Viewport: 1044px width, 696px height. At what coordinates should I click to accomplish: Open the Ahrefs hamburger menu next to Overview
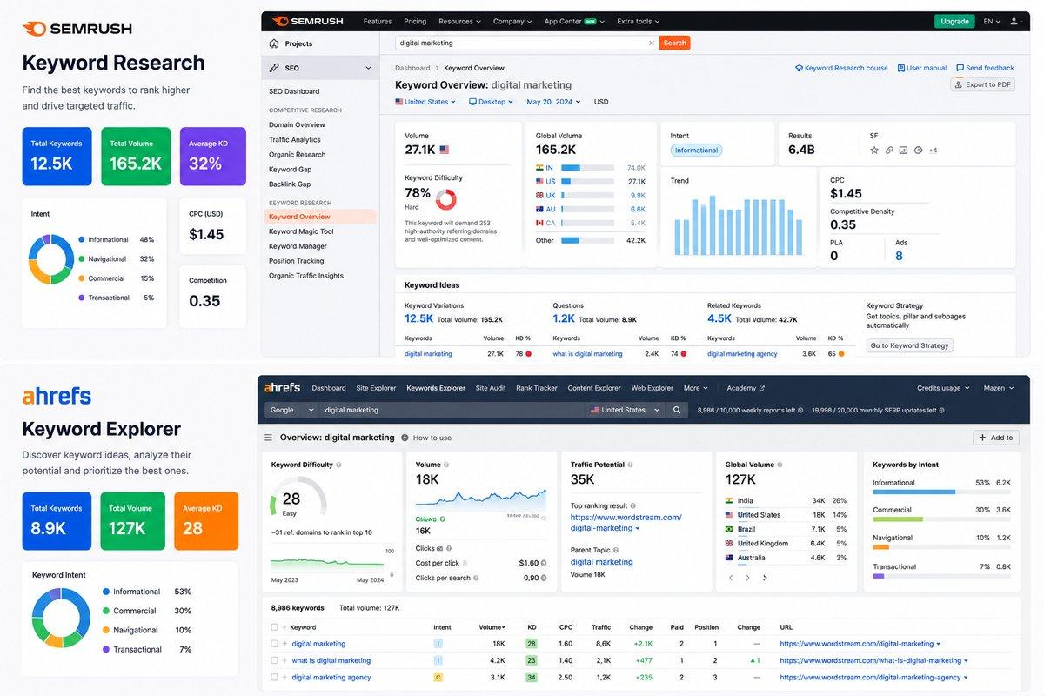268,438
